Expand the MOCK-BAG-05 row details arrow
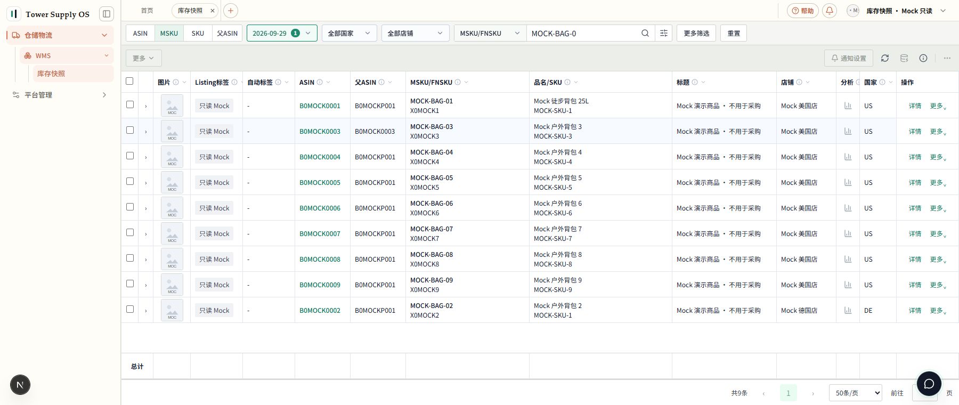The width and height of the screenshot is (959, 405). [145, 183]
